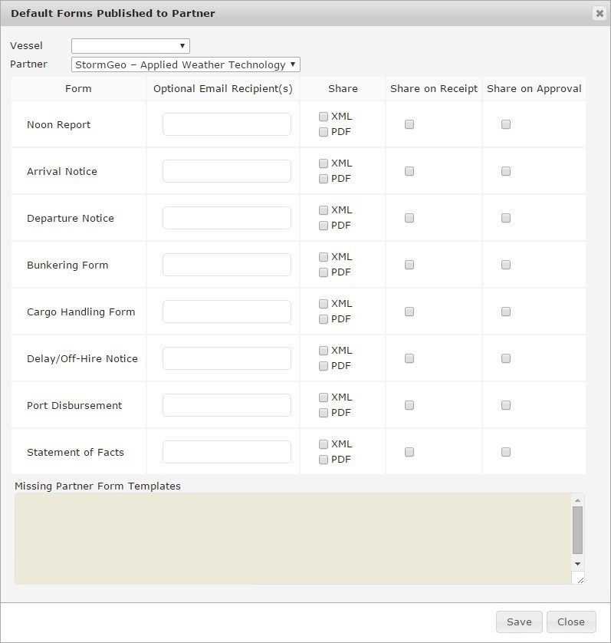Viewport: 611px width, 643px height.
Task: Click the scroll down arrow in templates box
Action: [578, 564]
